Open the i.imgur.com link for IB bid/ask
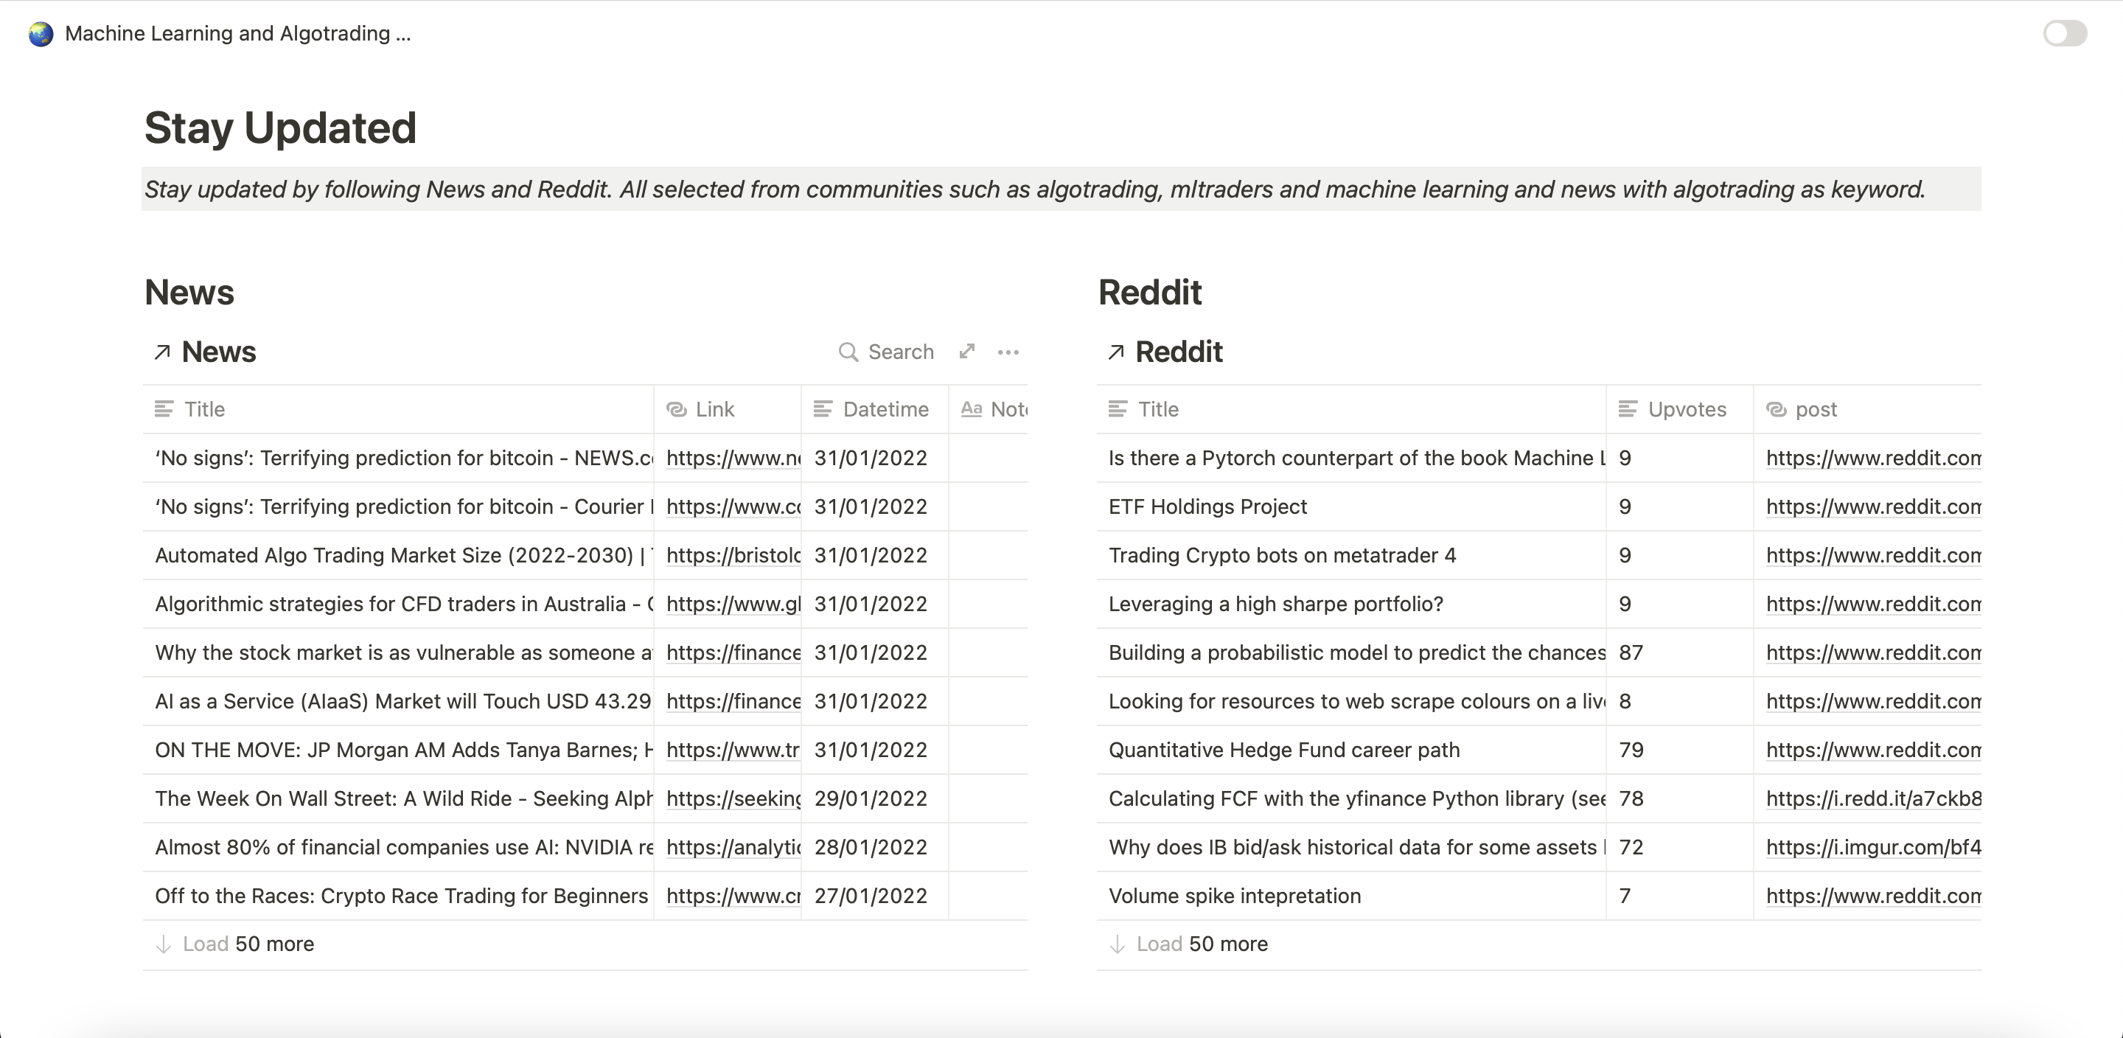The height and width of the screenshot is (1038, 2123). point(1872,848)
